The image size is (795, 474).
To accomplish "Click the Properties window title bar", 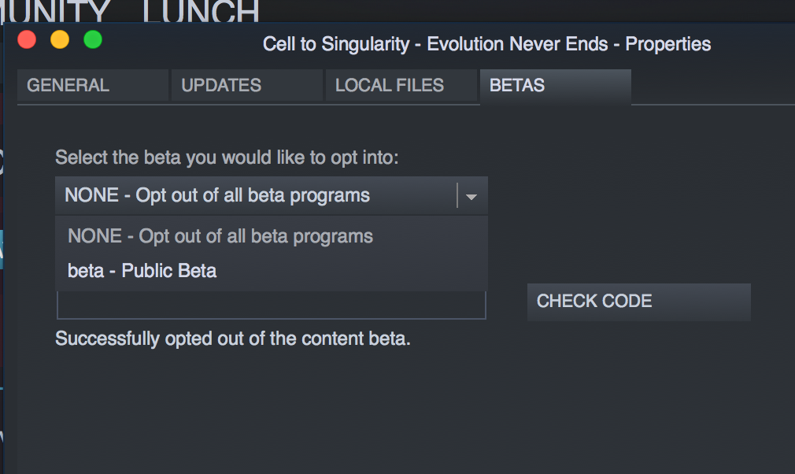I will pyautogui.click(x=486, y=44).
